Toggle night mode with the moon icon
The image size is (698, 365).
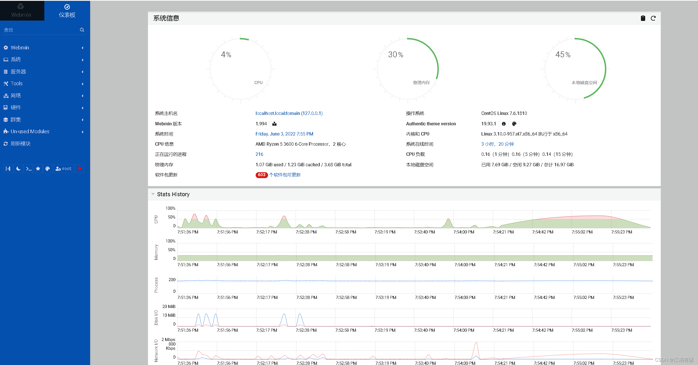coord(18,169)
